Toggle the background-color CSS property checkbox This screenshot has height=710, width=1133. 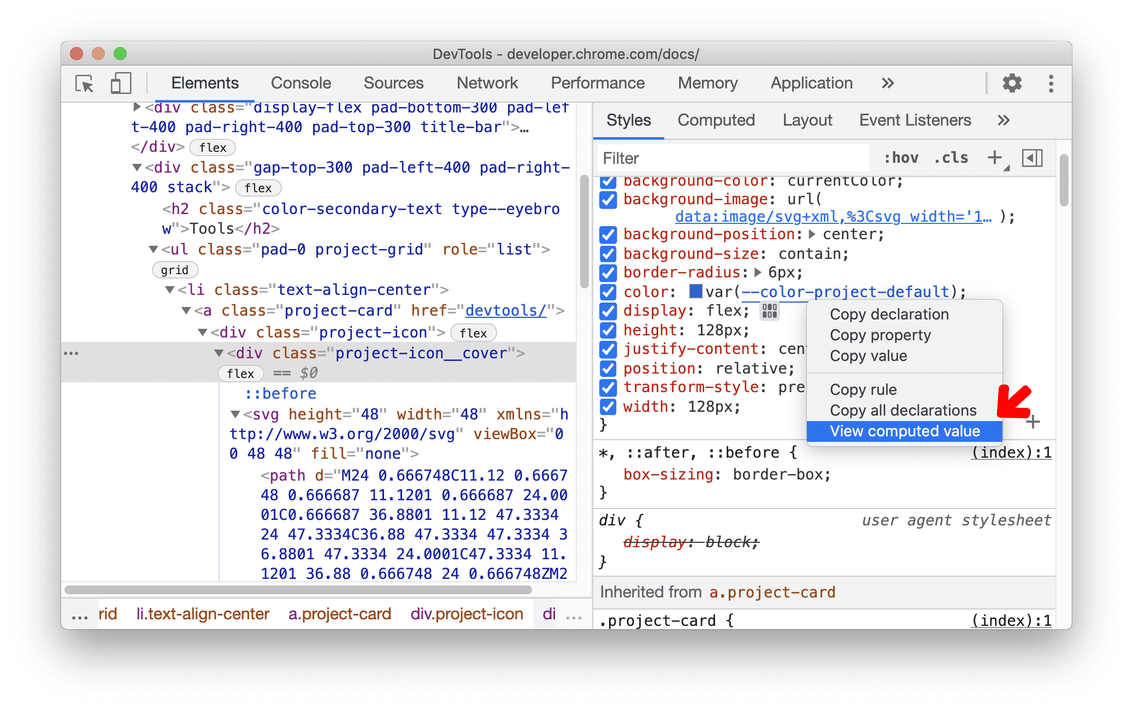[612, 181]
